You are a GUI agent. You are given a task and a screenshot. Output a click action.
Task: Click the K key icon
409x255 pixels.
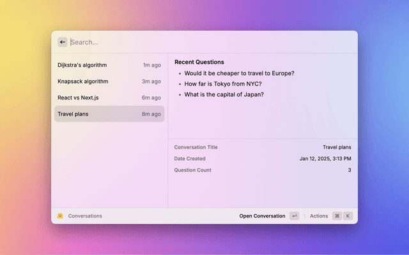click(x=348, y=216)
